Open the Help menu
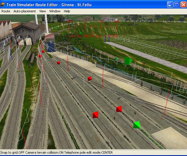The height and width of the screenshot is (156, 187). pyautogui.click(x=67, y=11)
